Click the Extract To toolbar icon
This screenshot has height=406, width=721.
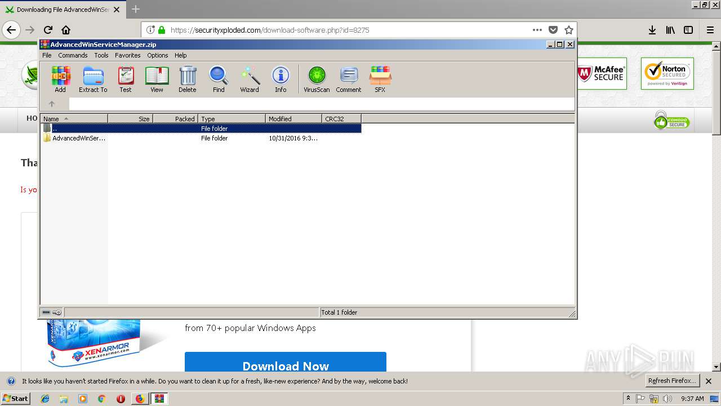pyautogui.click(x=93, y=79)
